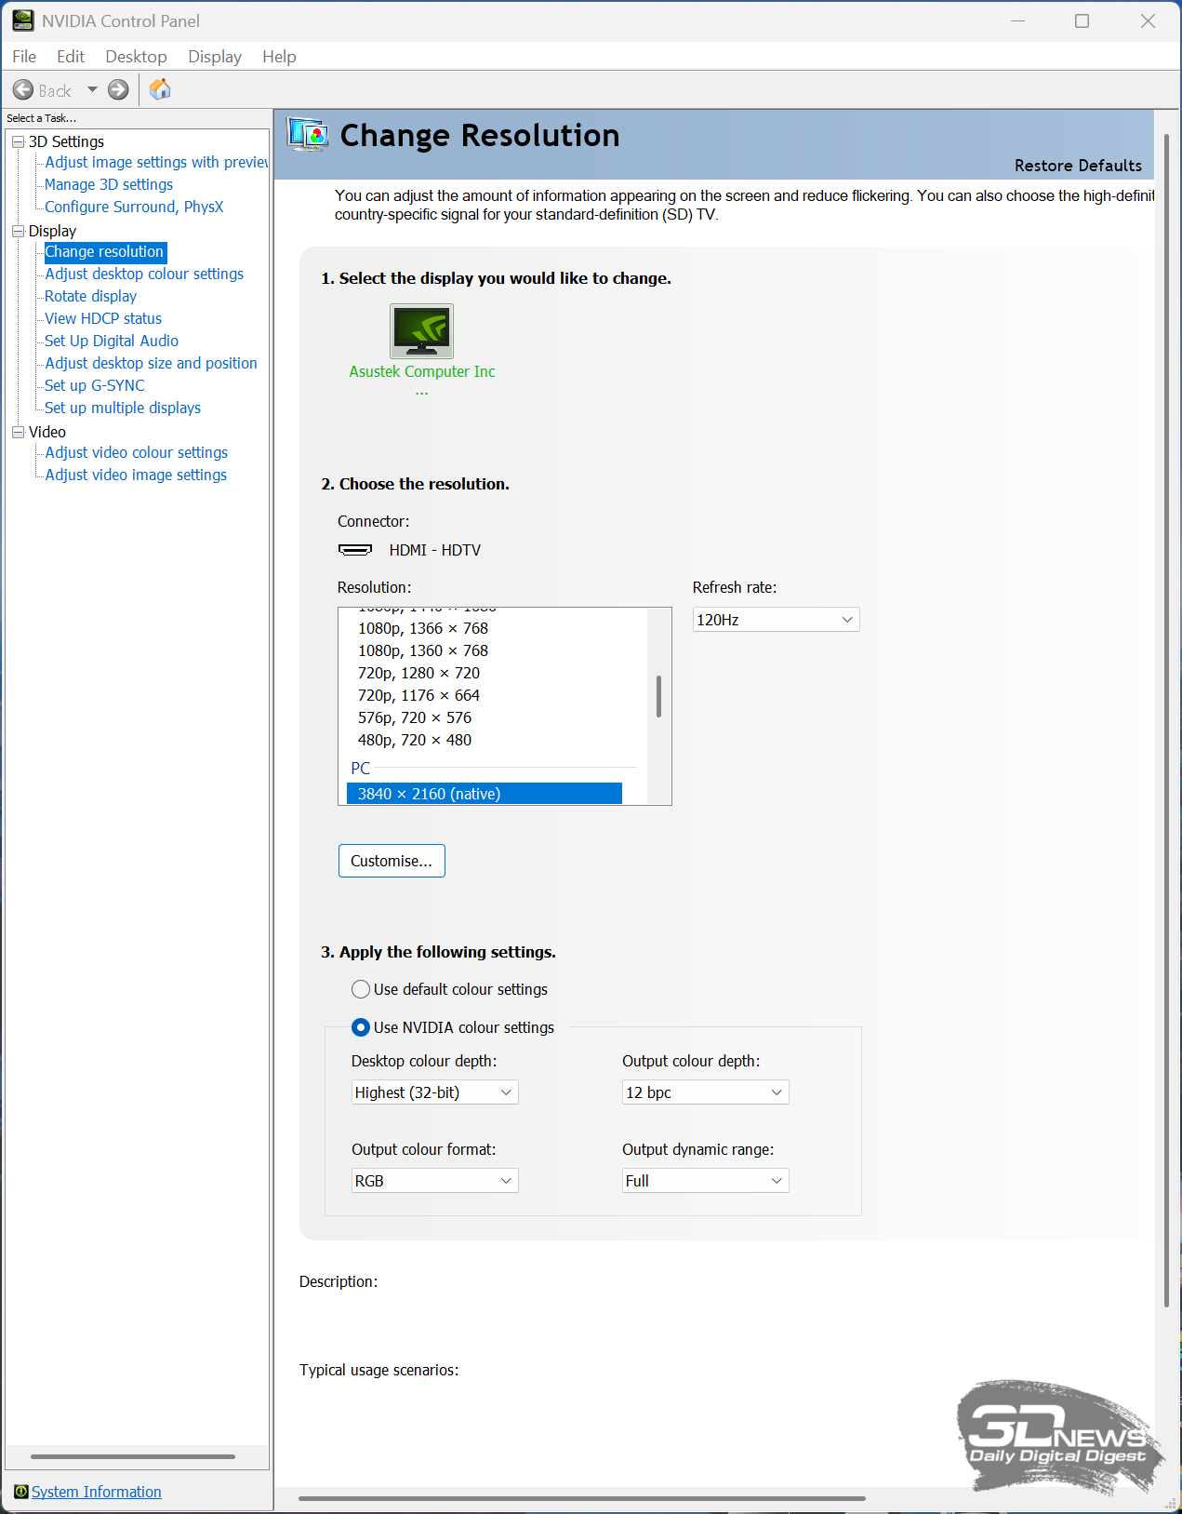The image size is (1182, 1514).
Task: Open Adjust video colour settings
Action: tap(137, 452)
